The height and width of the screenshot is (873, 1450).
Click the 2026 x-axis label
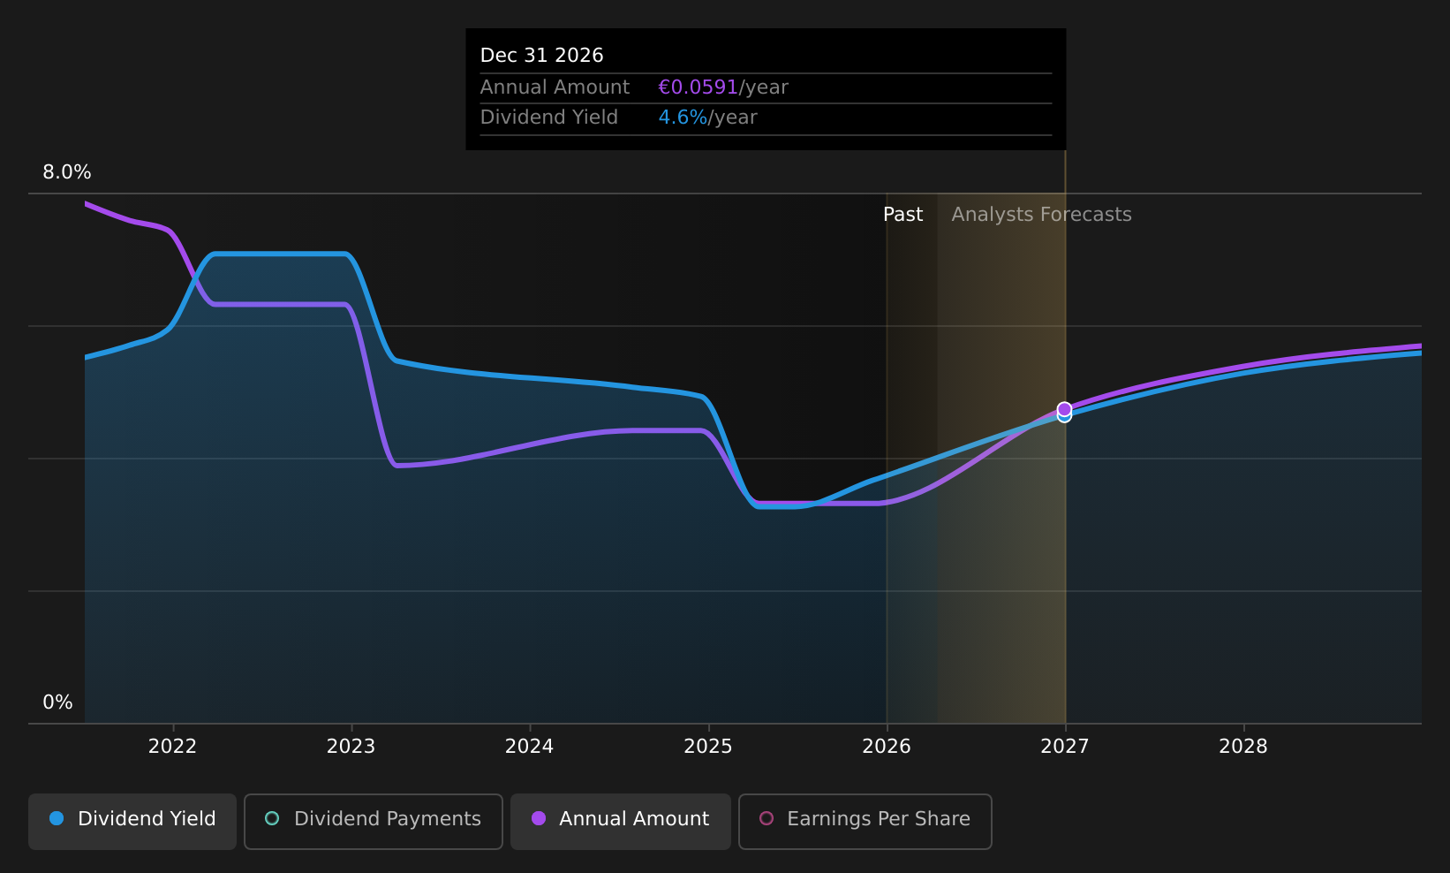point(887,747)
